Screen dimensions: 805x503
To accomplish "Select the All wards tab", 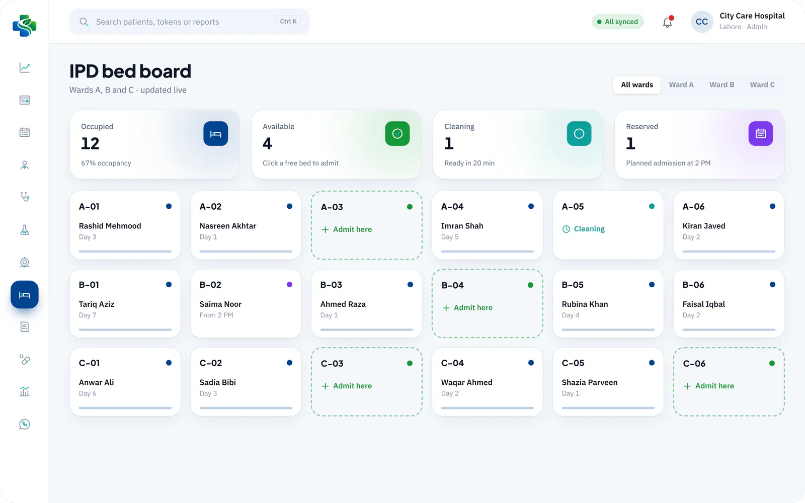I will pos(636,85).
